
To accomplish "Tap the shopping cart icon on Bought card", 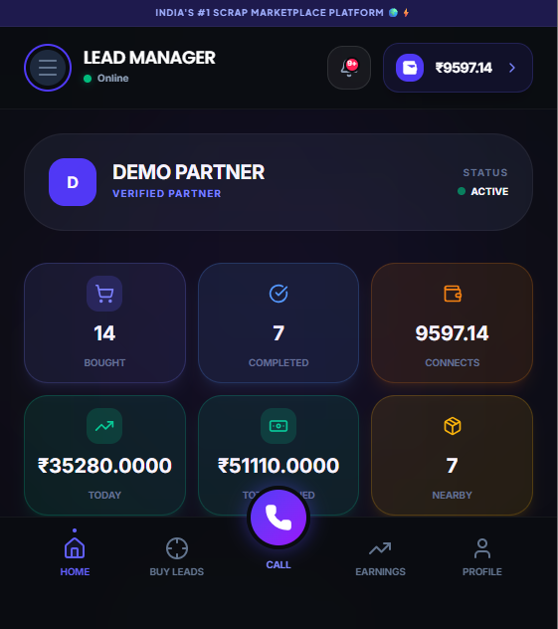I will click(x=104, y=294).
